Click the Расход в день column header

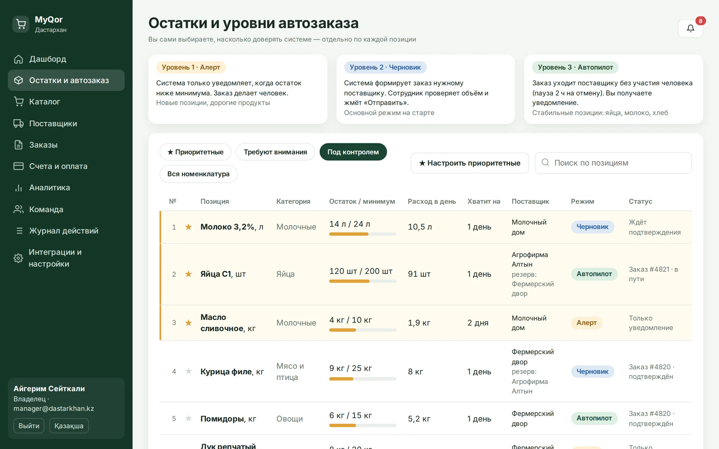(431, 201)
